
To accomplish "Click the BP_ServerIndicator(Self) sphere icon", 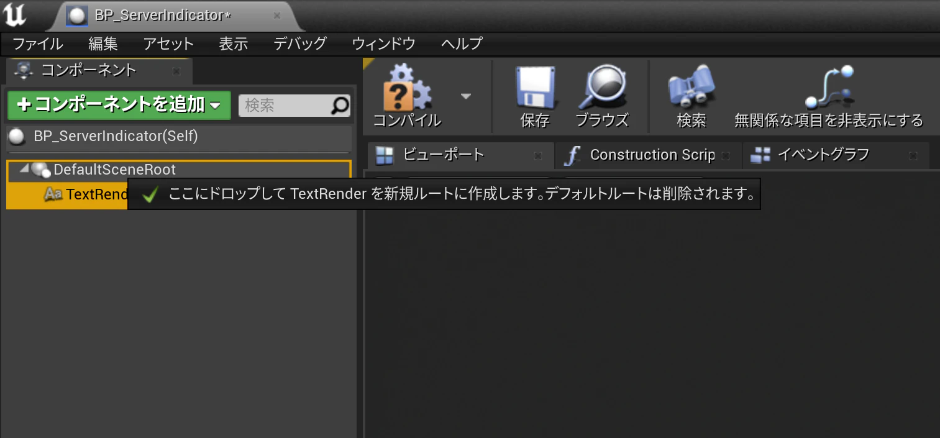I will tap(17, 136).
